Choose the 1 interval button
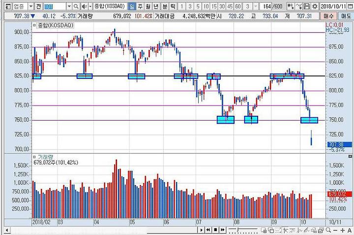 pyautogui.click(x=182, y=6)
